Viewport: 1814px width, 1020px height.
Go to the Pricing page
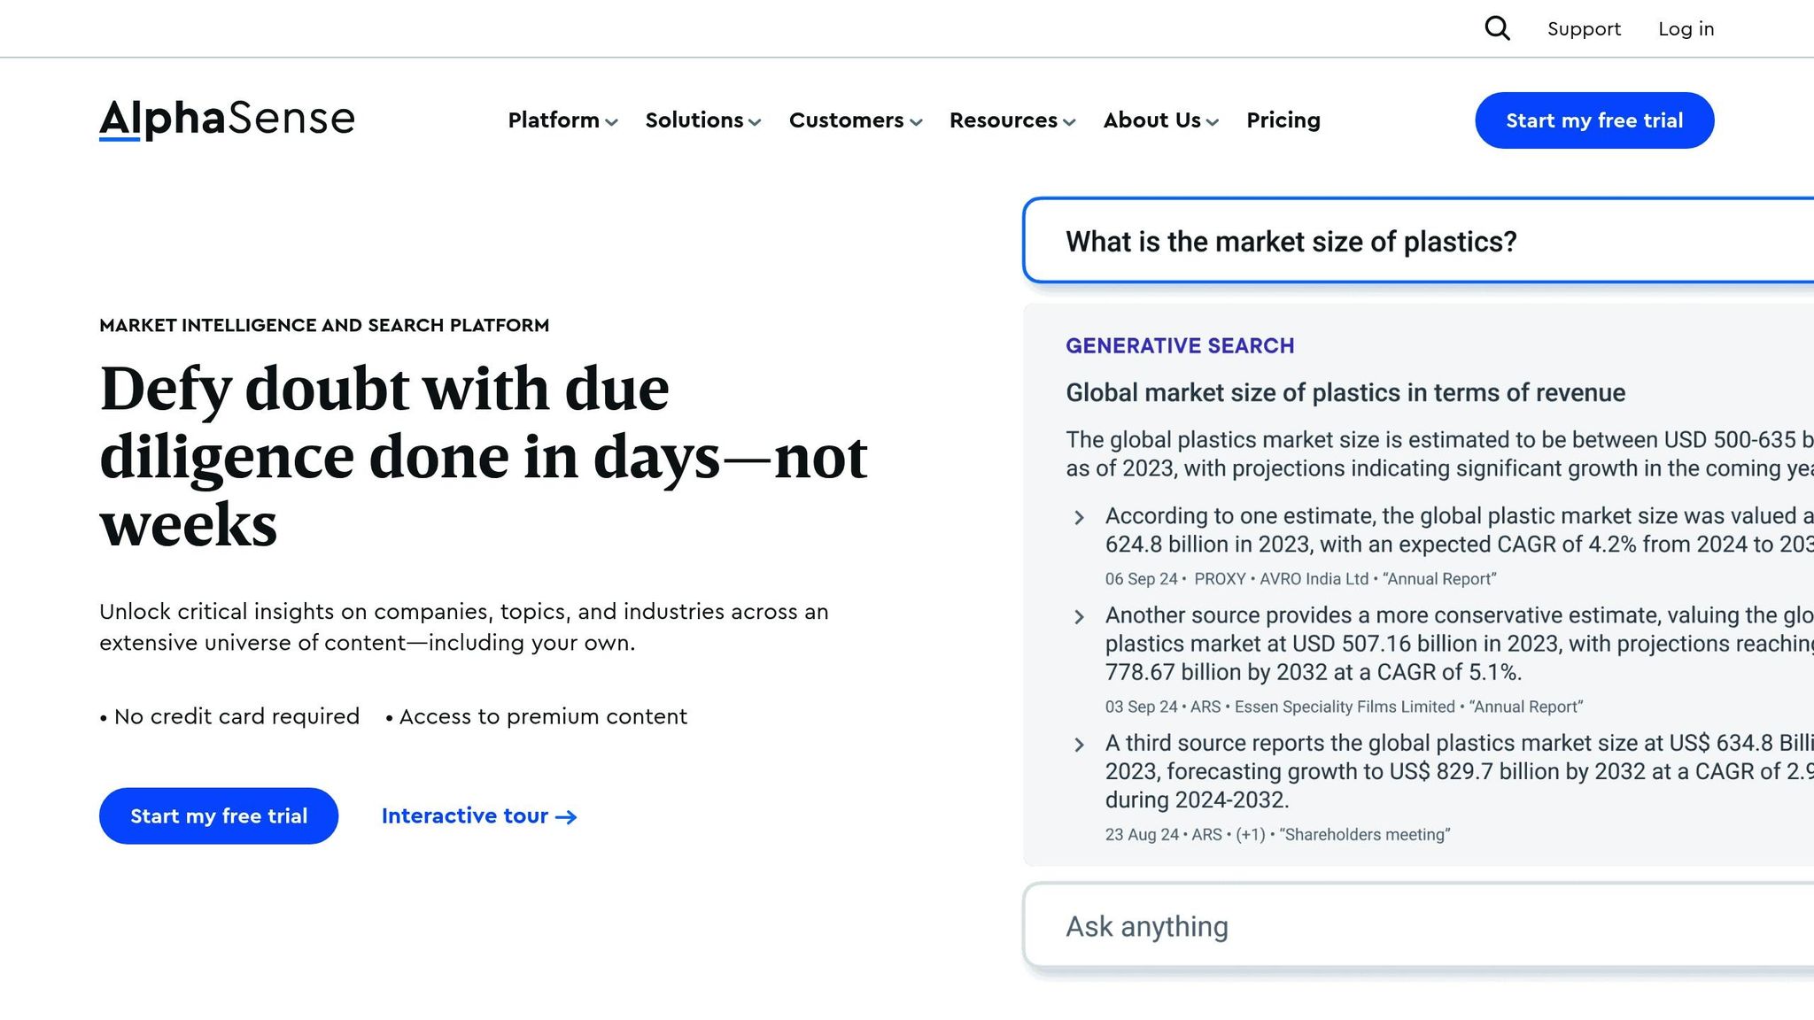point(1283,120)
